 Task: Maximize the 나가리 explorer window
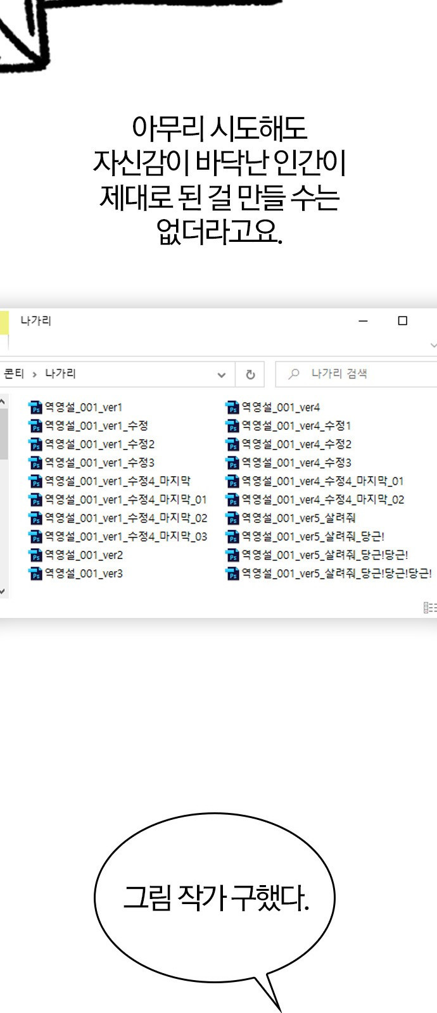[402, 321]
